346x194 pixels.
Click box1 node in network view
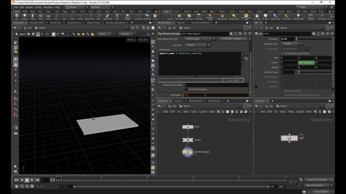(188, 127)
